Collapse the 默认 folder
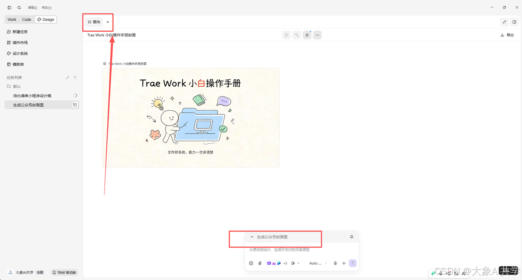 point(14,87)
